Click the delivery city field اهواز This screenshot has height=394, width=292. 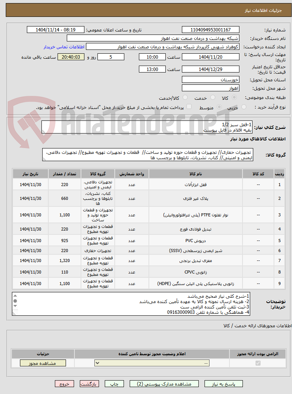[211, 89]
